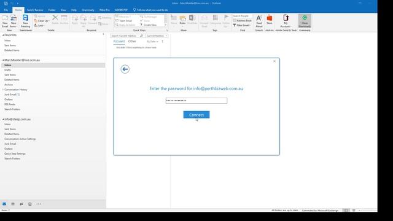Open Filter Email dropdown
This screenshot has height=221, width=393.
[242, 25]
